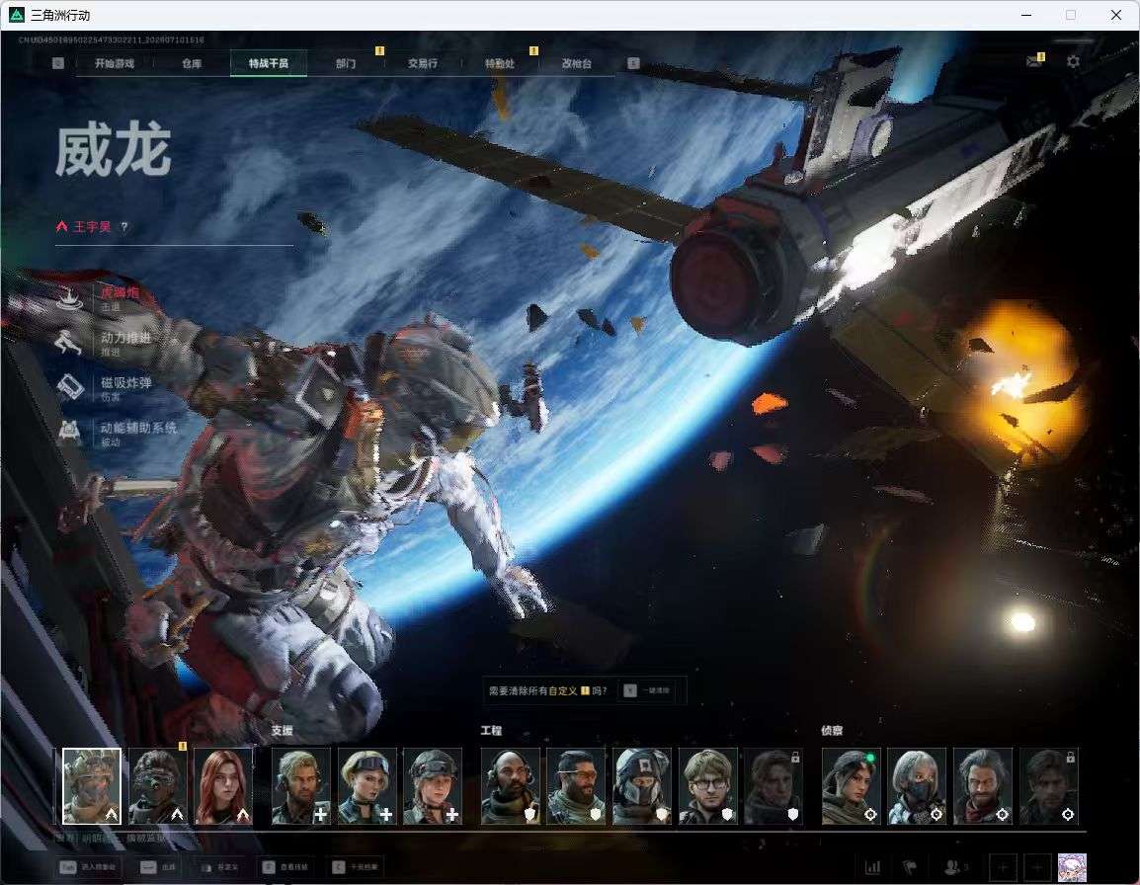The height and width of the screenshot is (885, 1140).
Task: Open the settings gear icon
Action: [1073, 62]
